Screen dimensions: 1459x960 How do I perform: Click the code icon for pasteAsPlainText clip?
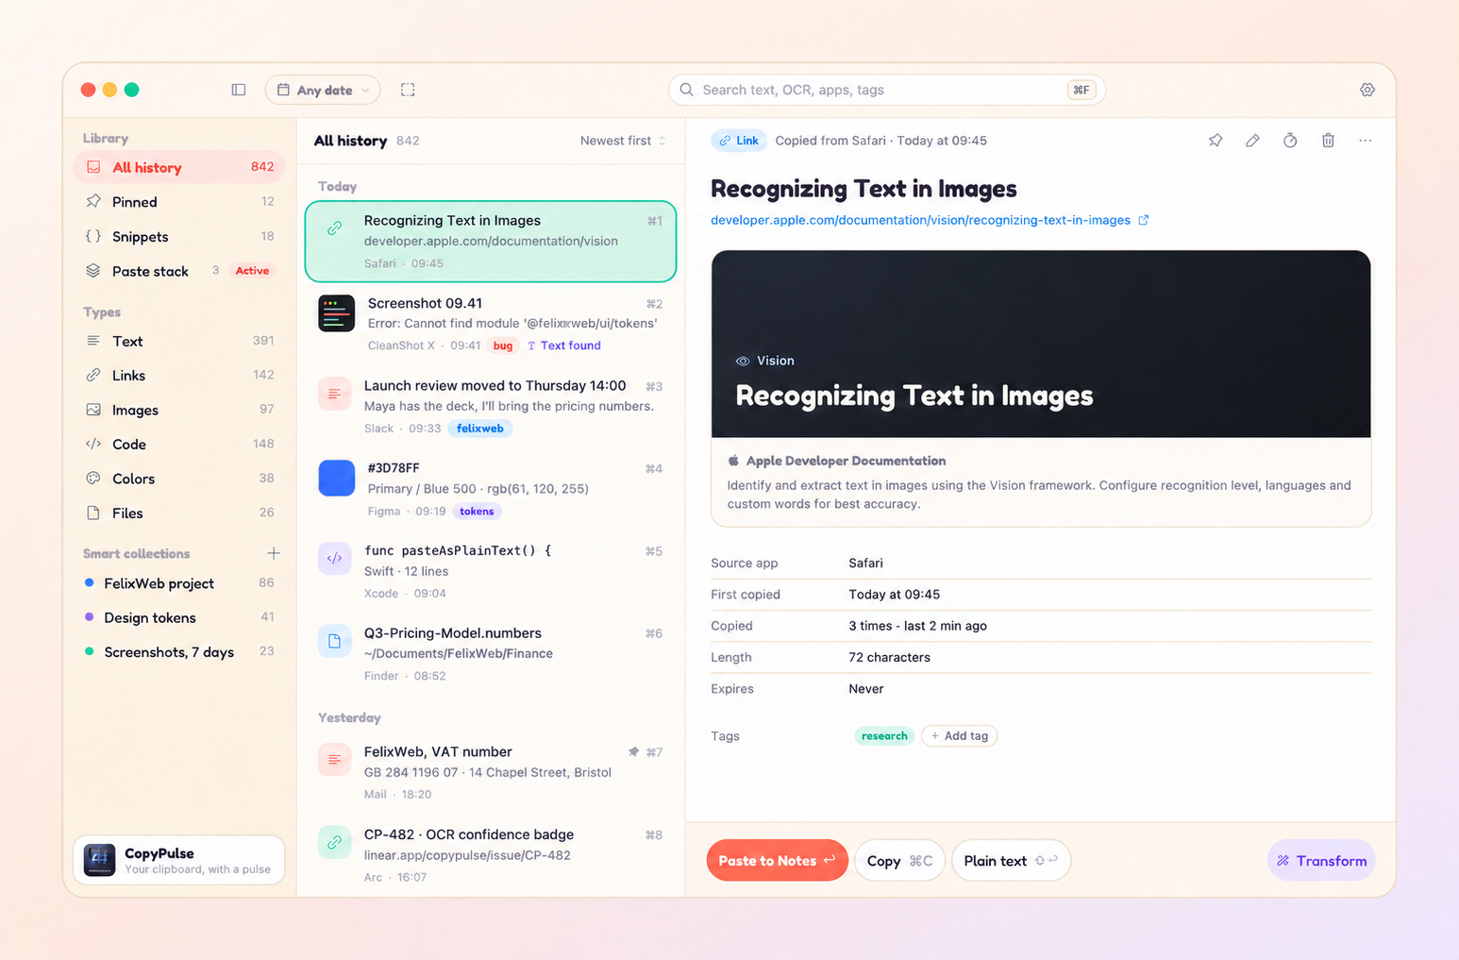click(334, 559)
